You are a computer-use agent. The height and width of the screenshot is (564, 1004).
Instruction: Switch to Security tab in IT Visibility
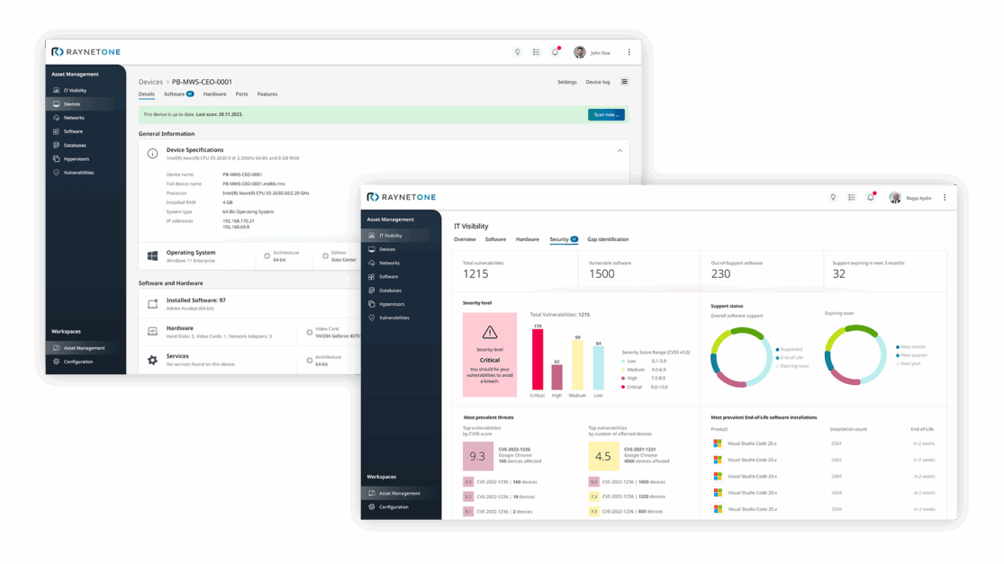point(564,239)
